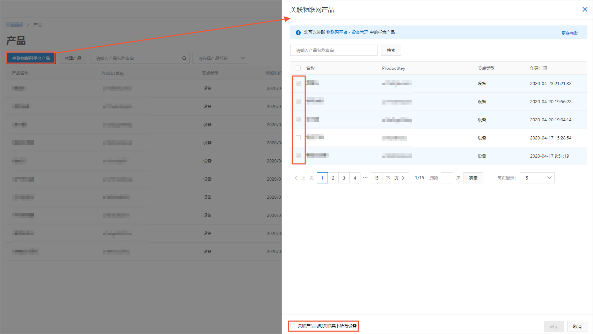The image size is (593, 334).
Task: Click the search magnifier icon in product name box
Action: click(x=184, y=58)
